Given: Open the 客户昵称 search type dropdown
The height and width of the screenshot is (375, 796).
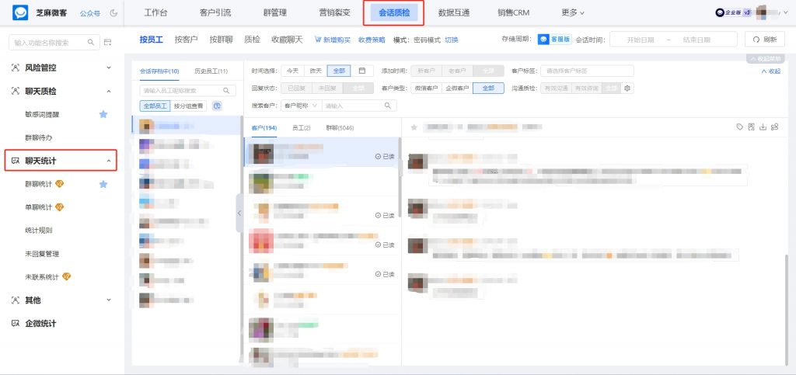Looking at the screenshot, I should pyautogui.click(x=301, y=105).
